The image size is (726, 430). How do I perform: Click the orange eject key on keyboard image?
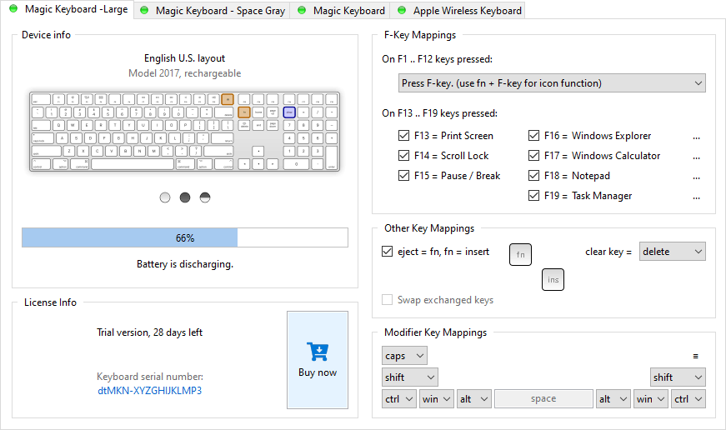[228, 99]
